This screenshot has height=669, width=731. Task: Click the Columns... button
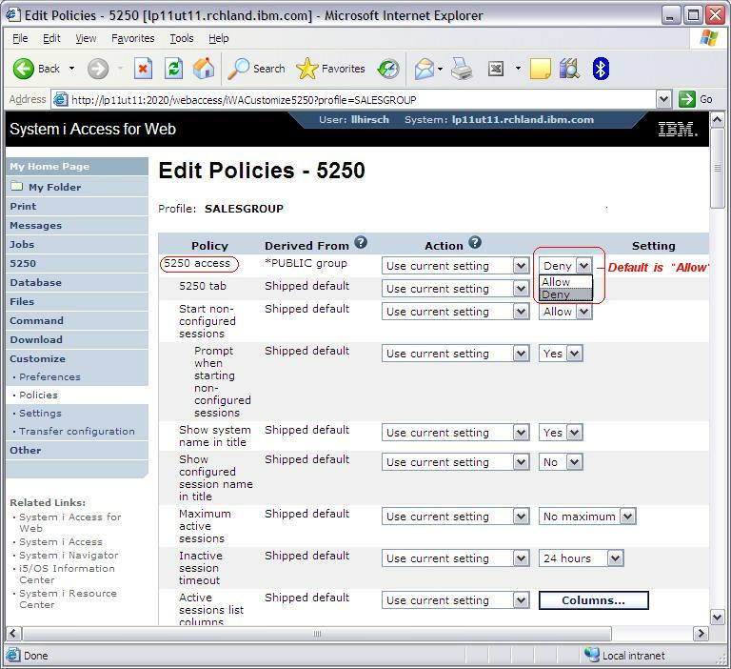point(594,600)
